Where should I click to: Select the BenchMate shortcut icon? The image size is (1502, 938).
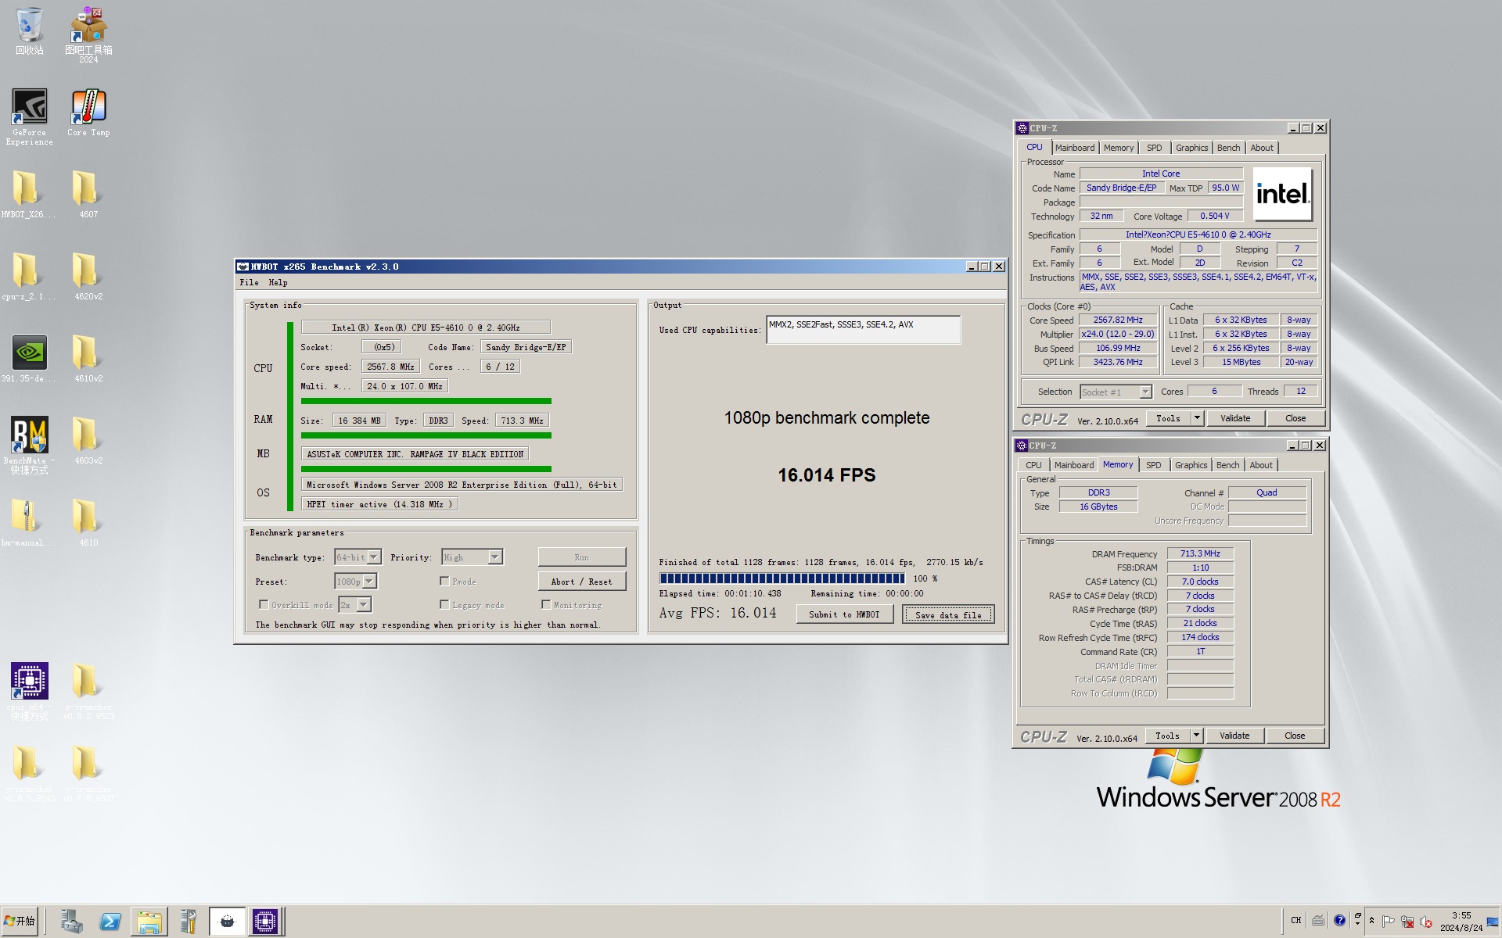pos(29,445)
